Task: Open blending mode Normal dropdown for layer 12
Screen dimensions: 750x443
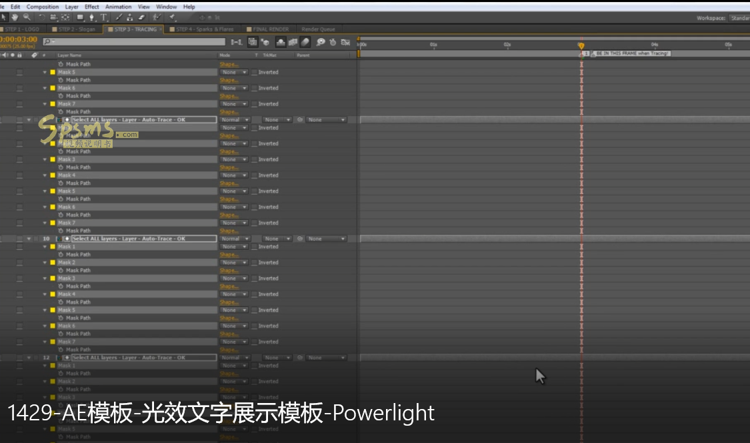Action: click(x=235, y=358)
